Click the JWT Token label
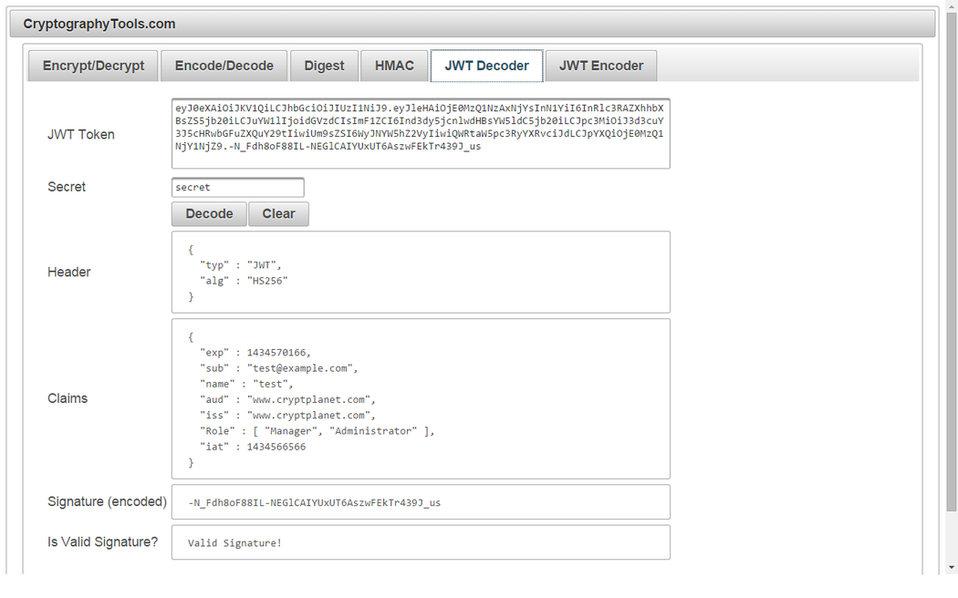 81,134
